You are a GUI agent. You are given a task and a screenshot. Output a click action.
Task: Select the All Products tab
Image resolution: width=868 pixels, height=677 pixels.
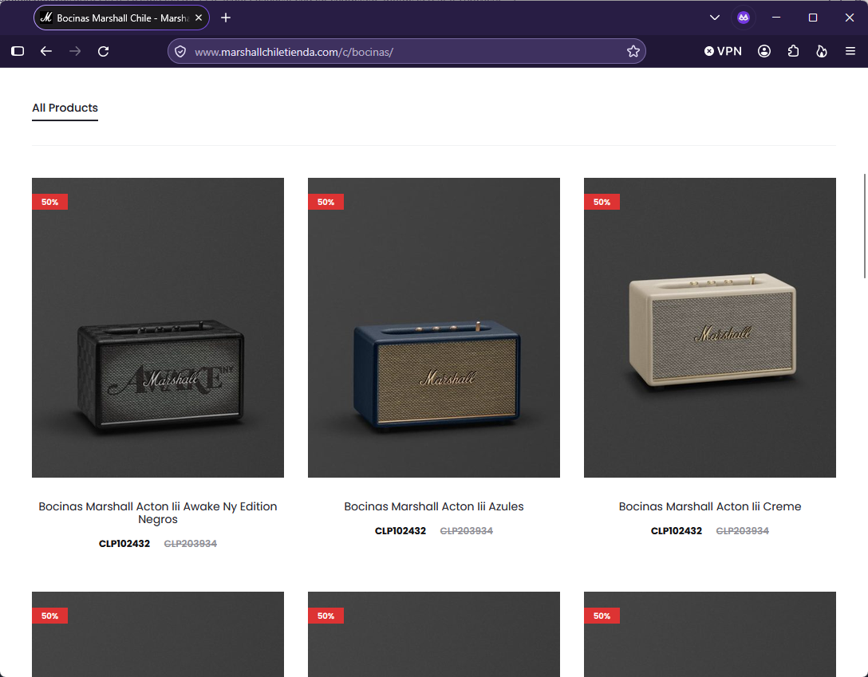(65, 108)
